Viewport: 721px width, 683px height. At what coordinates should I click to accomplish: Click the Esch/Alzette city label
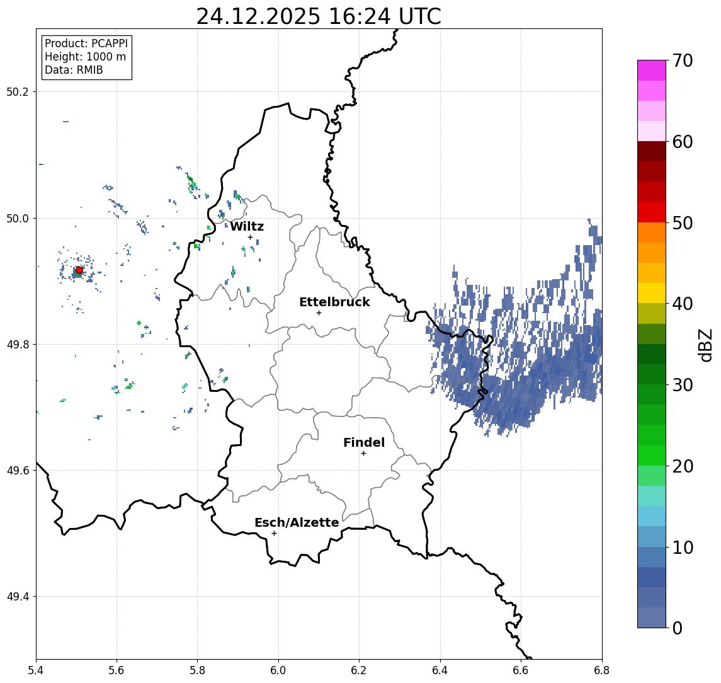(x=297, y=522)
